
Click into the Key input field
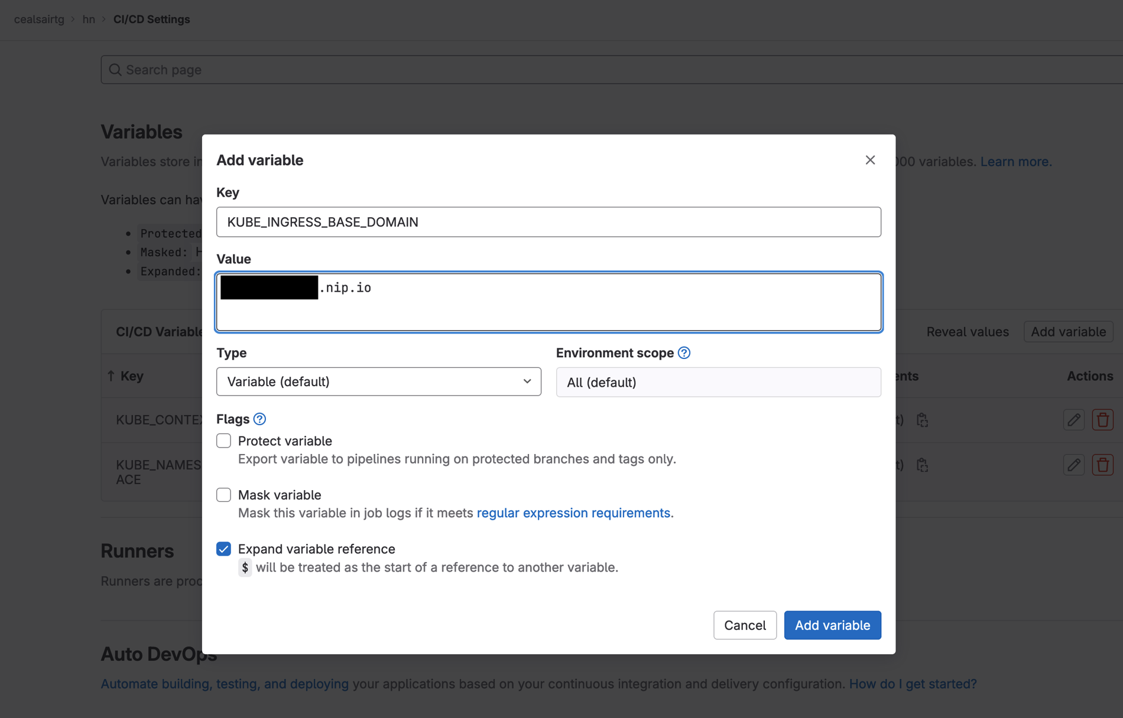click(548, 222)
